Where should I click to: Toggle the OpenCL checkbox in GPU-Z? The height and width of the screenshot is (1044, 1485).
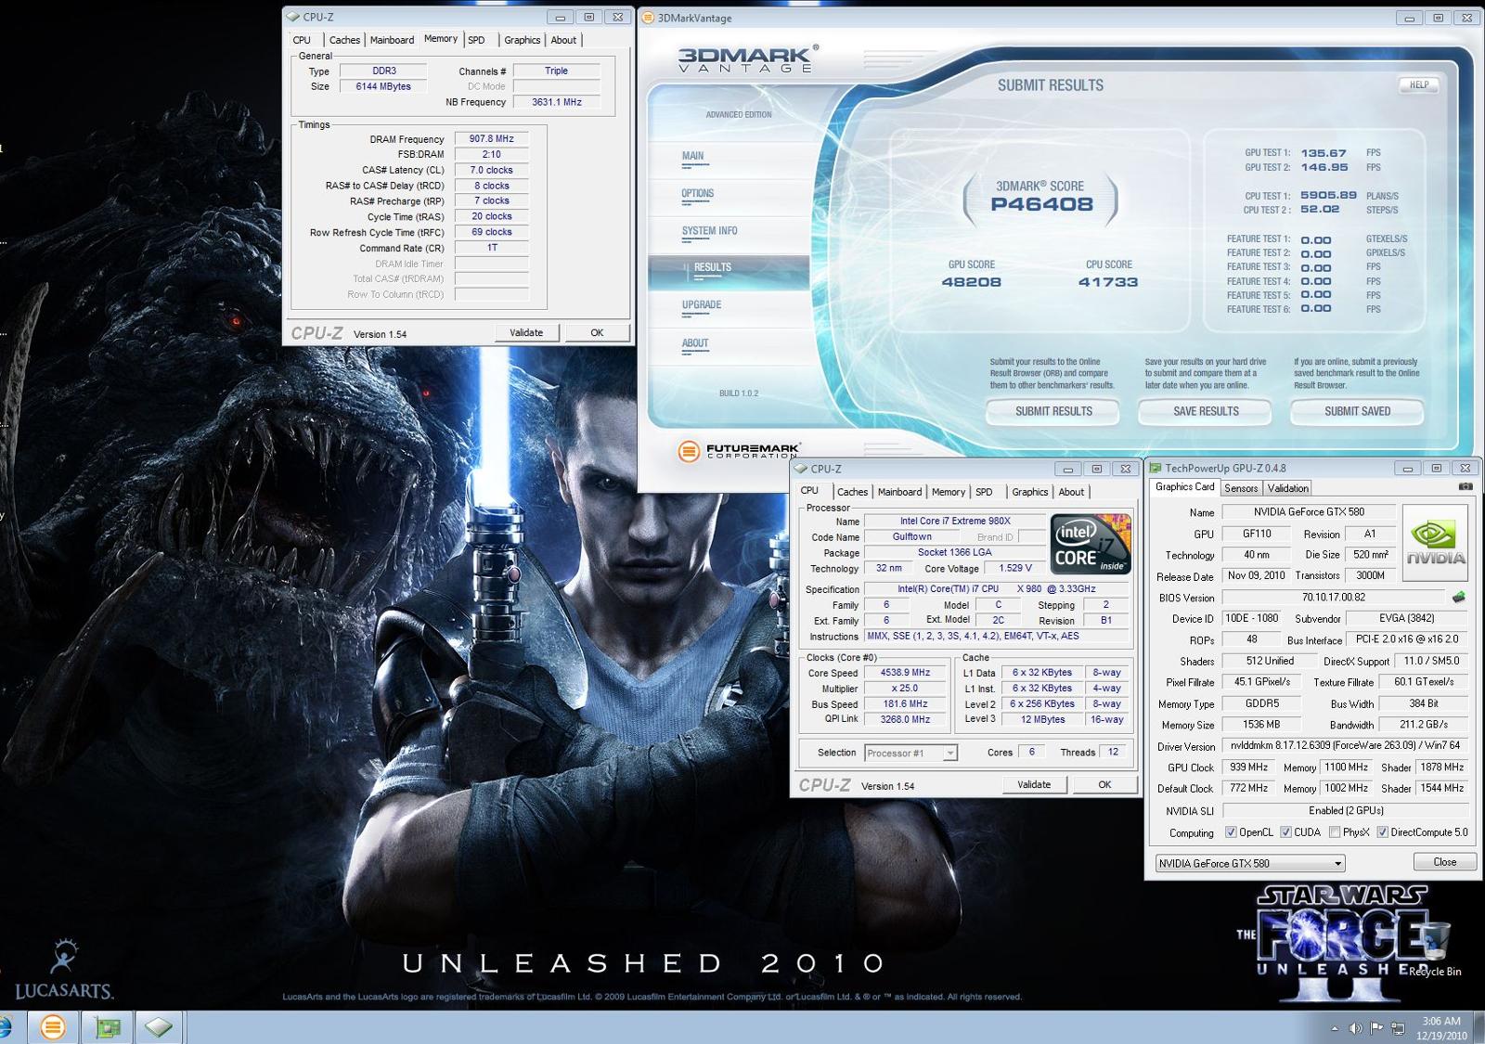[x=1231, y=832]
